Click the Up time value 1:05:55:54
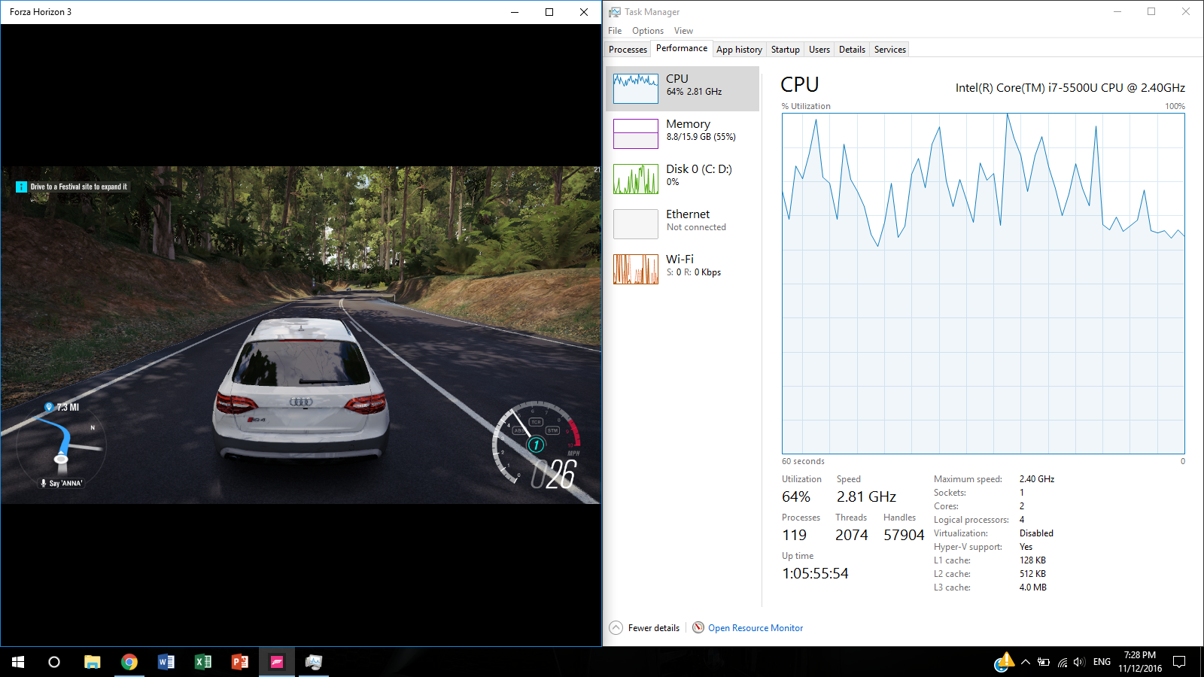The image size is (1204, 677). pos(815,573)
